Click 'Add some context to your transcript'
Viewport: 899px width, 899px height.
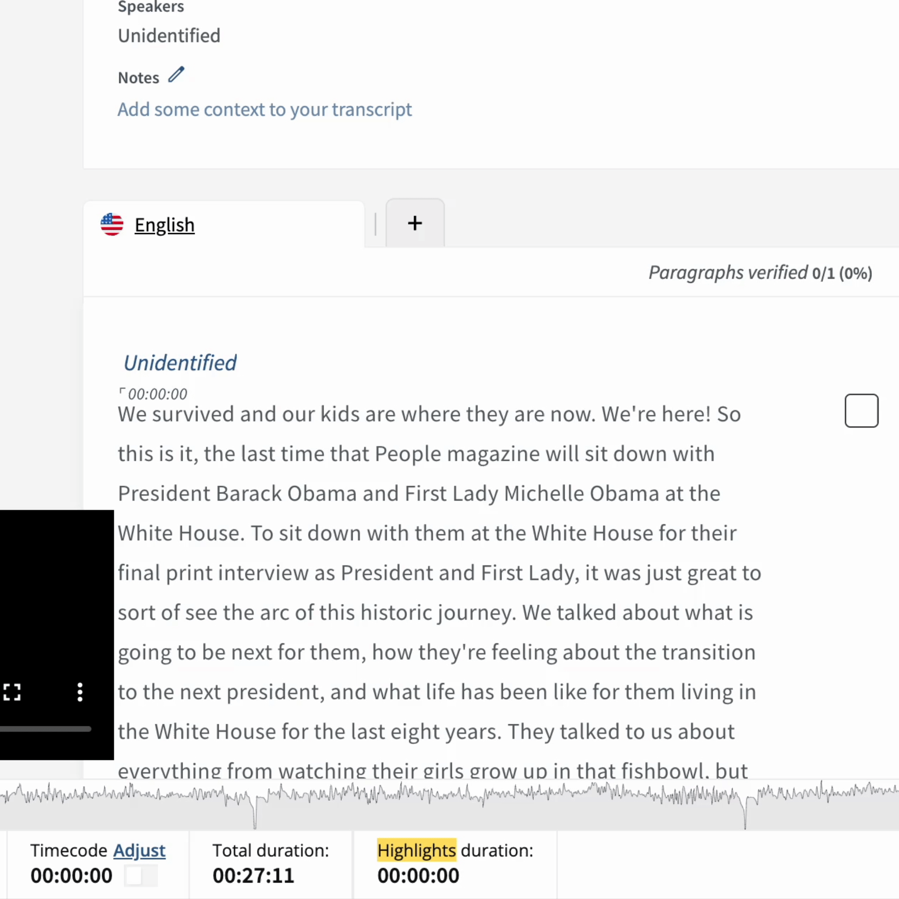pos(265,110)
